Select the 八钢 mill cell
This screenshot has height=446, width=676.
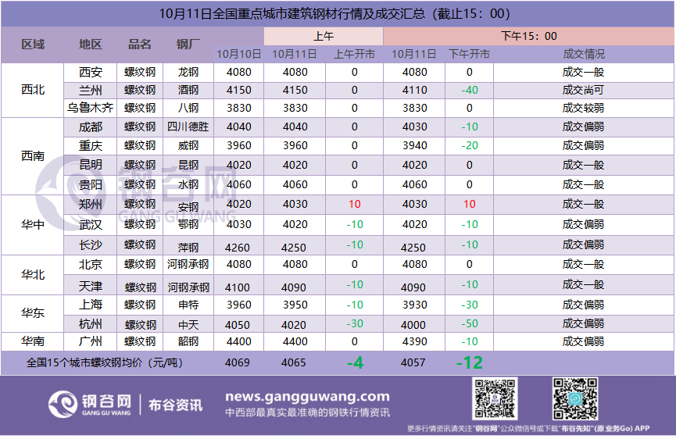click(x=188, y=108)
